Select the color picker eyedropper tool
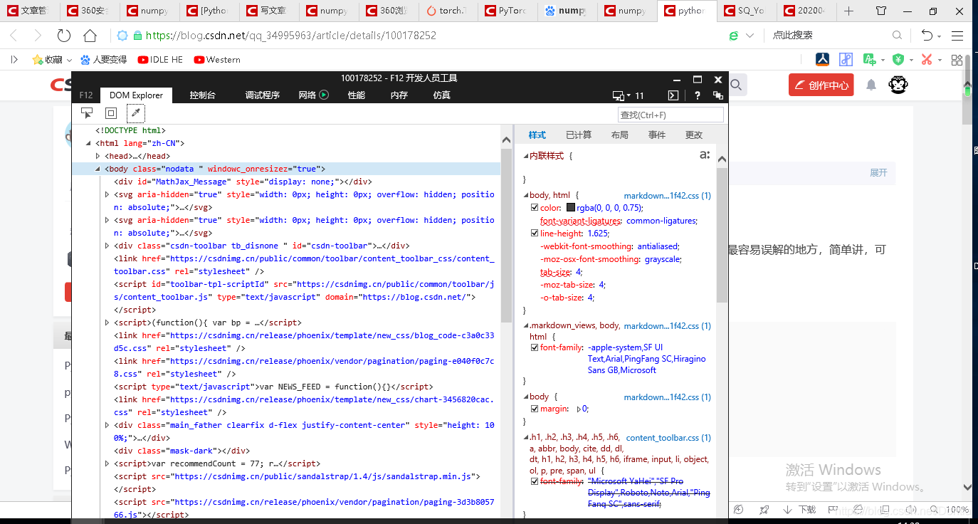978x524 pixels. pyautogui.click(x=135, y=113)
